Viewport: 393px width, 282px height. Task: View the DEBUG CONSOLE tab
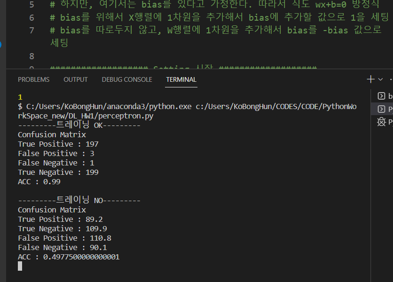[126, 79]
